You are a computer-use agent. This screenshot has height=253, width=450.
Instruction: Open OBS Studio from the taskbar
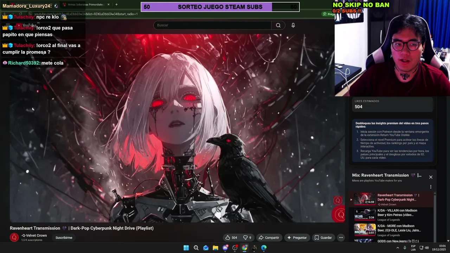235,248
